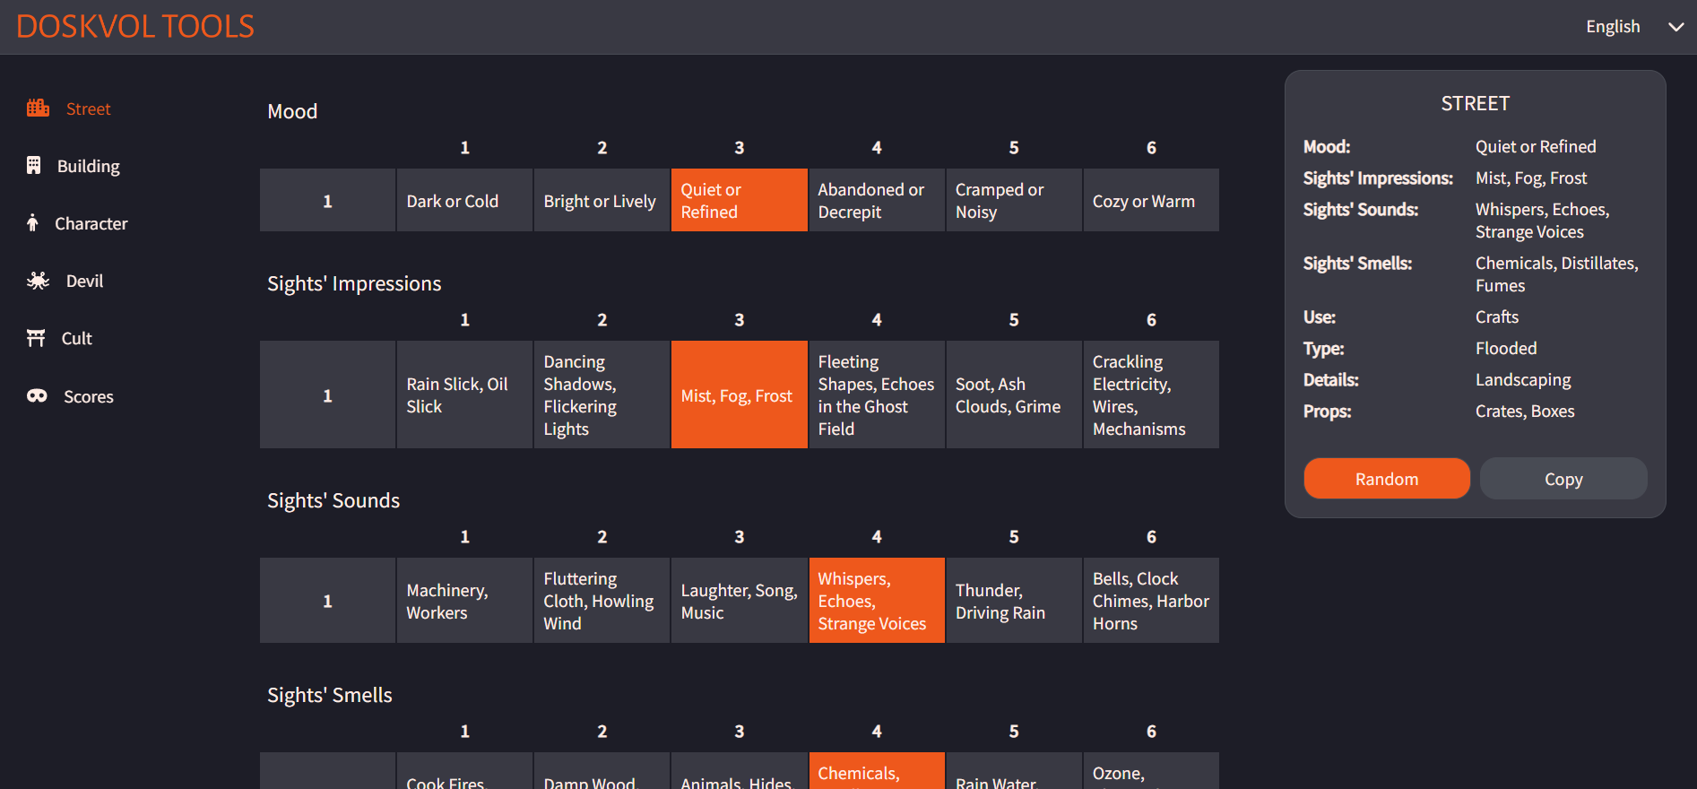
Task: Go to the Character section
Action: click(91, 223)
